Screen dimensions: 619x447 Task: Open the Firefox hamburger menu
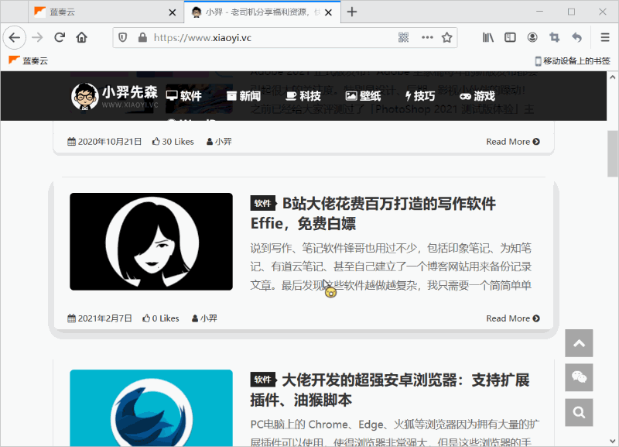point(605,37)
